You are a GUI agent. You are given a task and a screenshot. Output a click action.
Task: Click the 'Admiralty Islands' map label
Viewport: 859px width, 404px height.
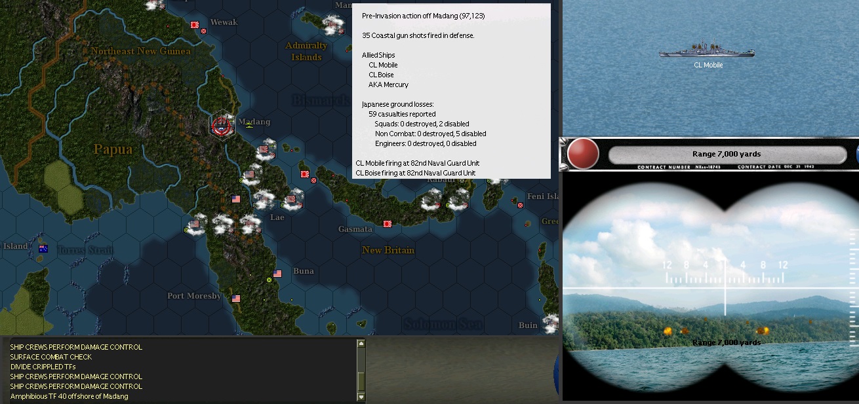(x=306, y=51)
